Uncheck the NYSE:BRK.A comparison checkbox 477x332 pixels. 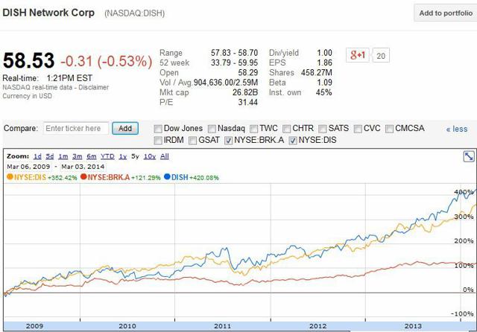point(229,141)
